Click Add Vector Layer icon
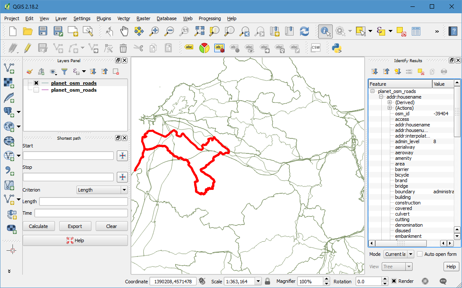 click(9, 68)
